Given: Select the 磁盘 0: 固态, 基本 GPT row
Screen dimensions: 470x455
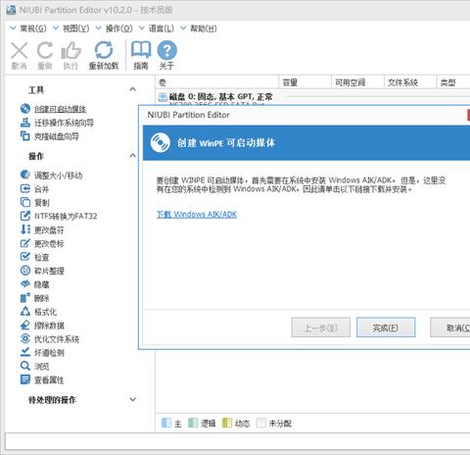Looking at the screenshot, I should click(313, 97).
